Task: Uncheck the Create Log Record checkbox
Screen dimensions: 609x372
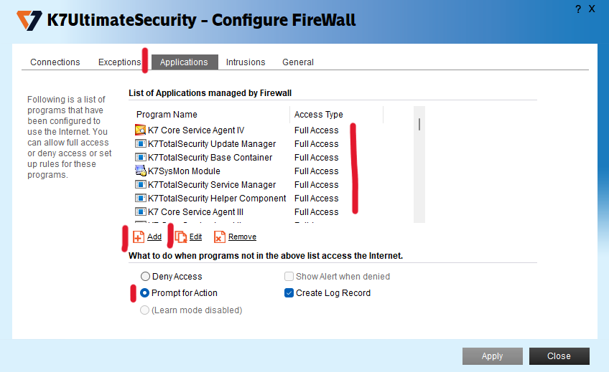Action: 289,293
